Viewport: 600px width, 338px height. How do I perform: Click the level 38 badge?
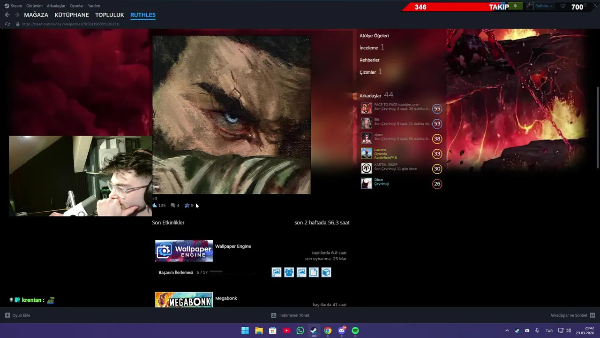click(437, 138)
